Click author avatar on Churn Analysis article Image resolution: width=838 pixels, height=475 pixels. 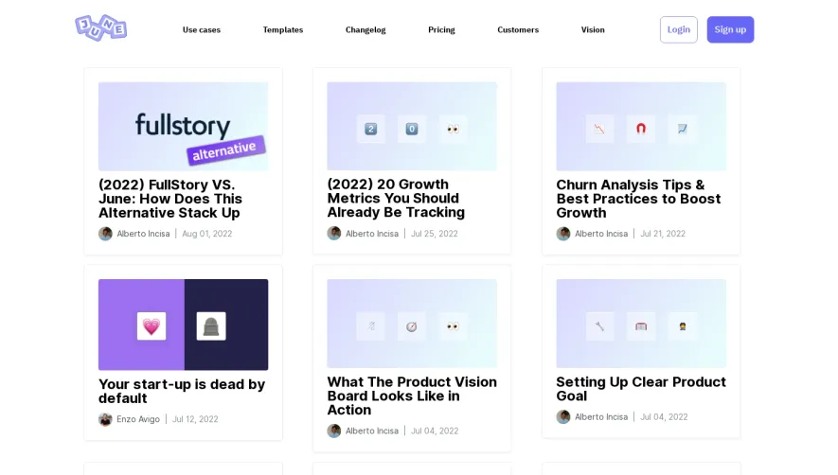coord(563,234)
